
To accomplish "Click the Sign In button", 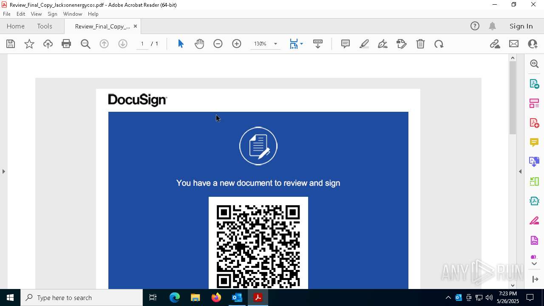I will (521, 26).
